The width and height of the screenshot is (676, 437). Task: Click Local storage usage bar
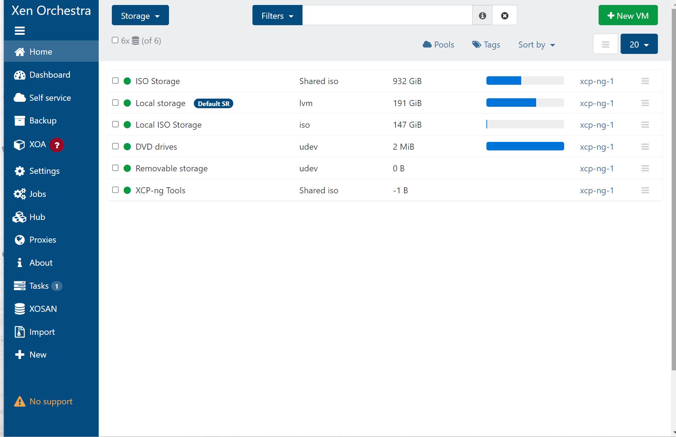click(x=525, y=103)
